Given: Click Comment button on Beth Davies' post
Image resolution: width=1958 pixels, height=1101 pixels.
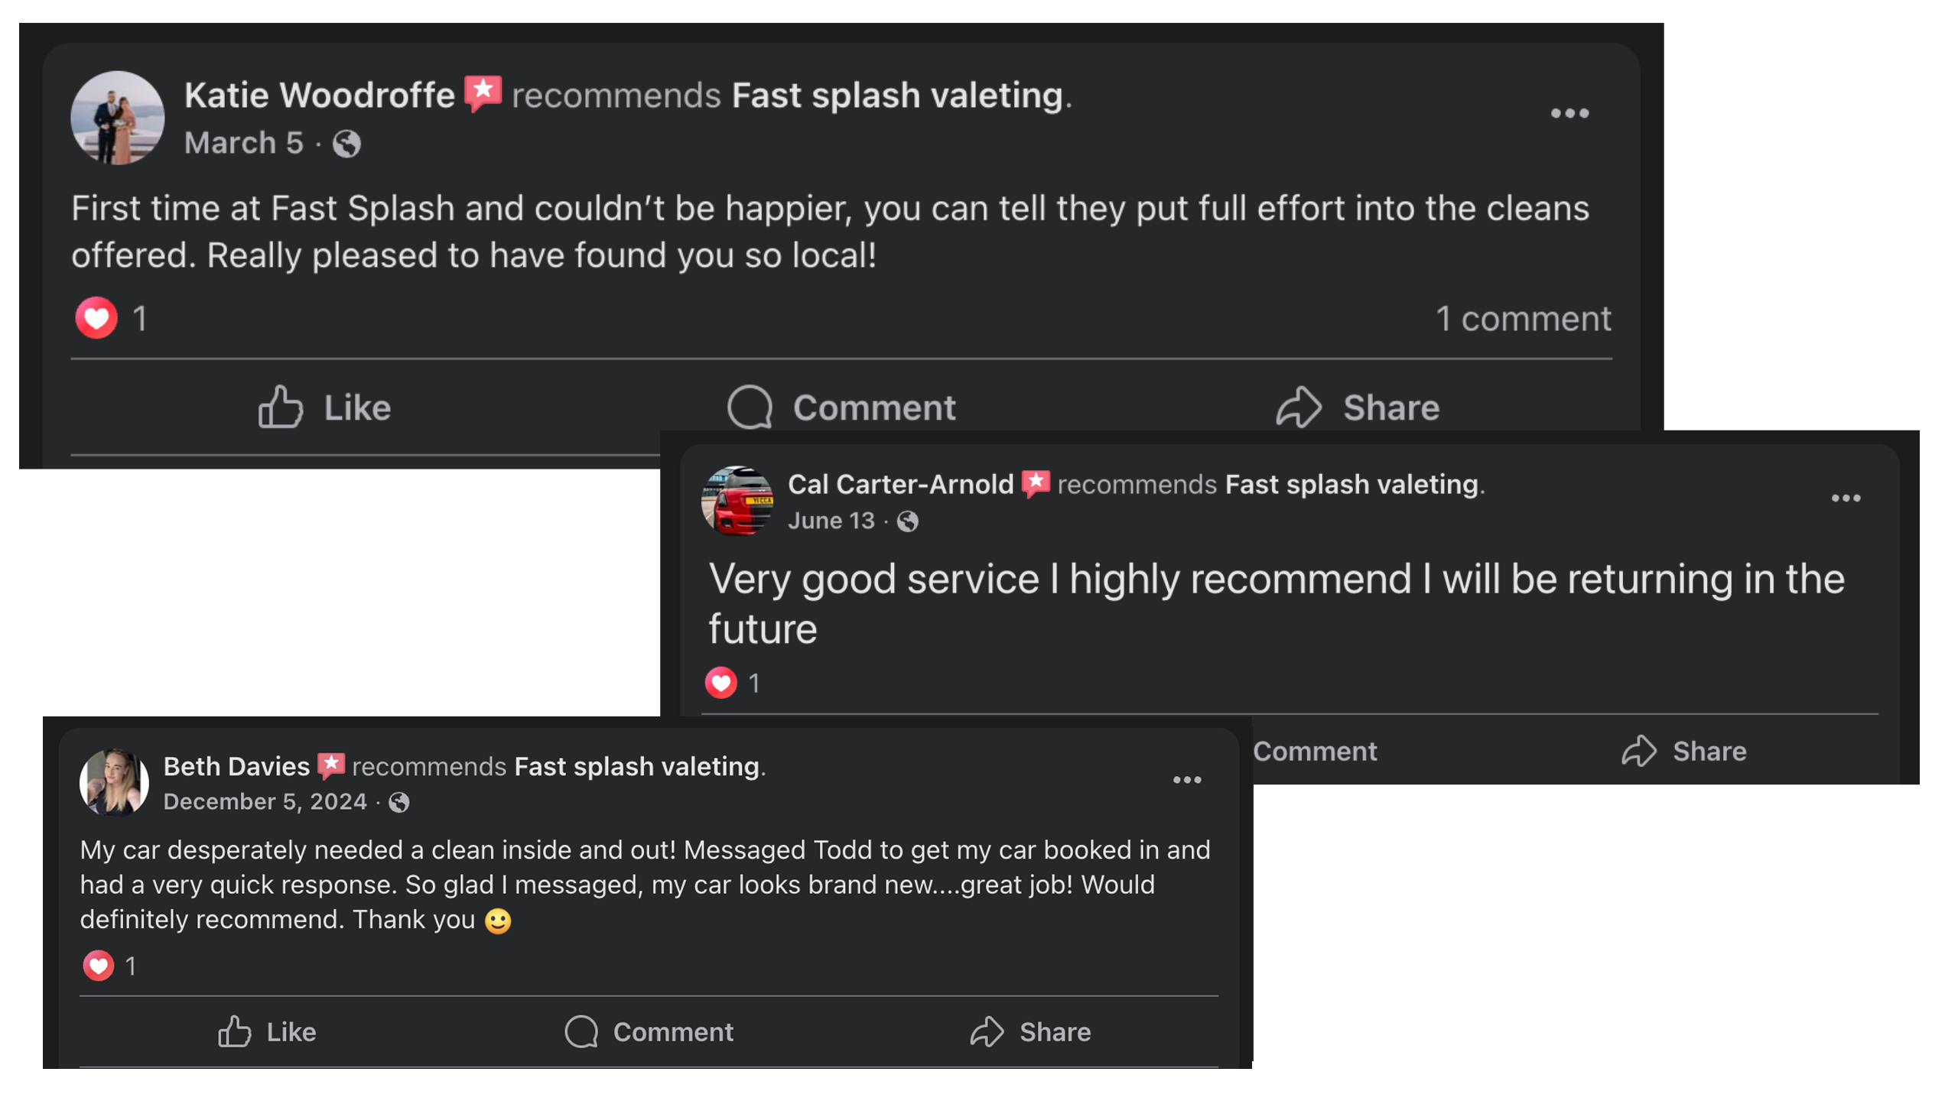Looking at the screenshot, I should pyautogui.click(x=649, y=1031).
